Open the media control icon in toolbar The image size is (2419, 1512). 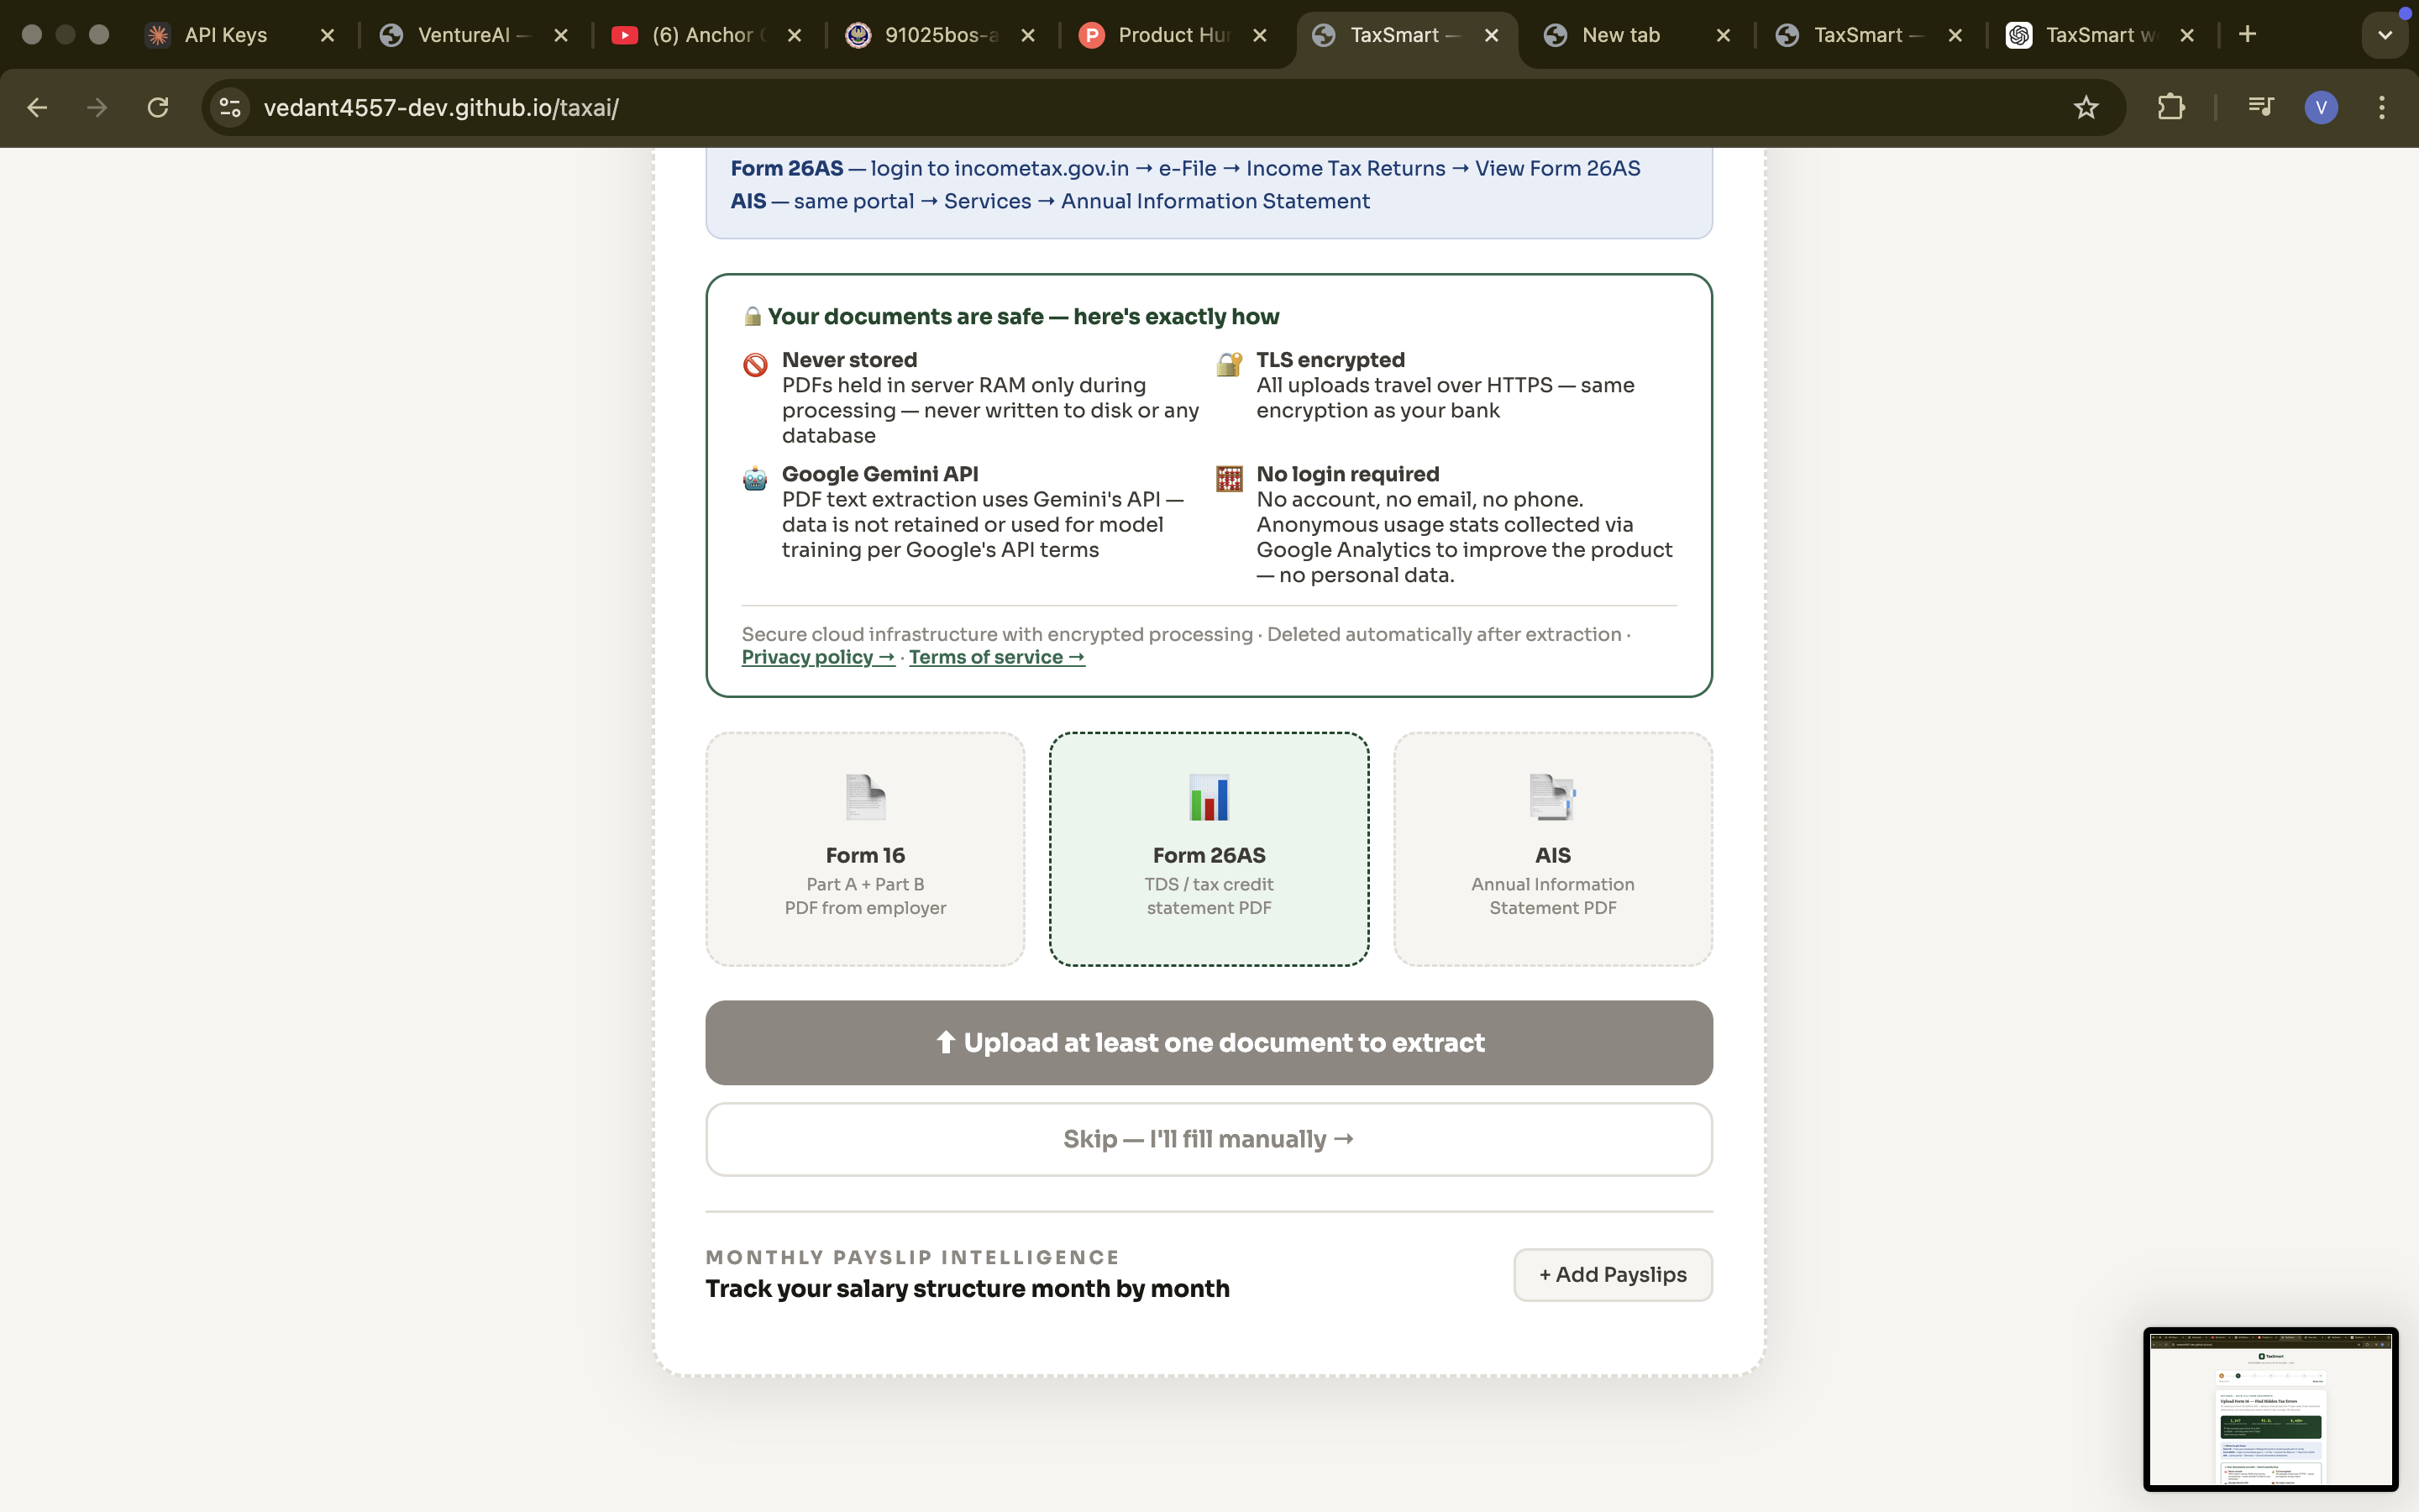pyautogui.click(x=2260, y=107)
